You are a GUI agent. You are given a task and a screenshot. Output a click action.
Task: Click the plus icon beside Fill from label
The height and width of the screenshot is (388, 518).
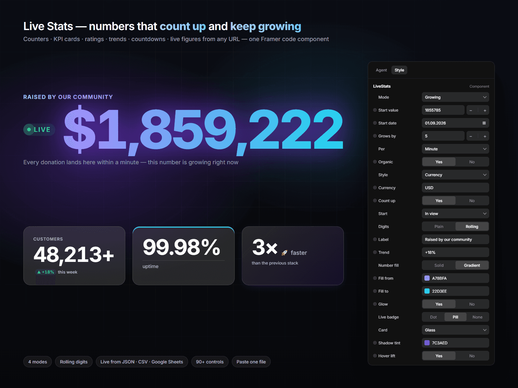pos(375,278)
